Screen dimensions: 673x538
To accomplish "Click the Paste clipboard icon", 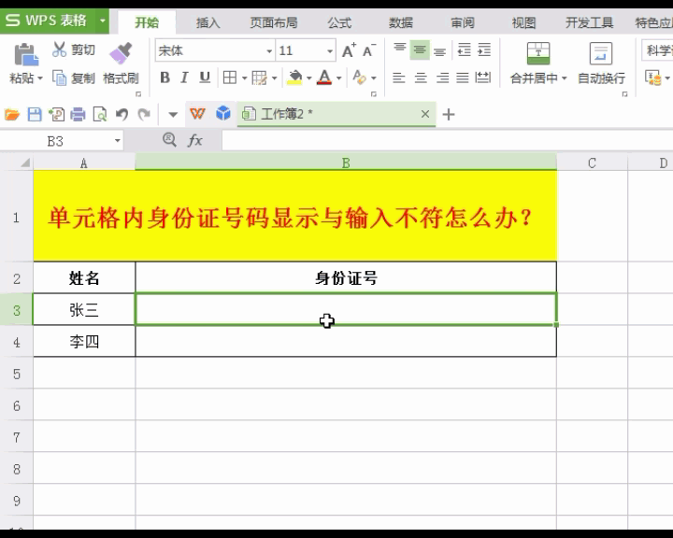I will [x=26, y=54].
